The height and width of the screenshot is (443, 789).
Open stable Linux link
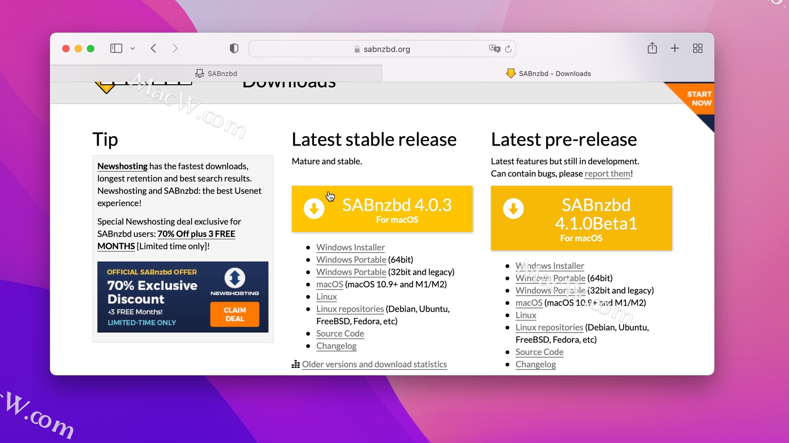327,297
